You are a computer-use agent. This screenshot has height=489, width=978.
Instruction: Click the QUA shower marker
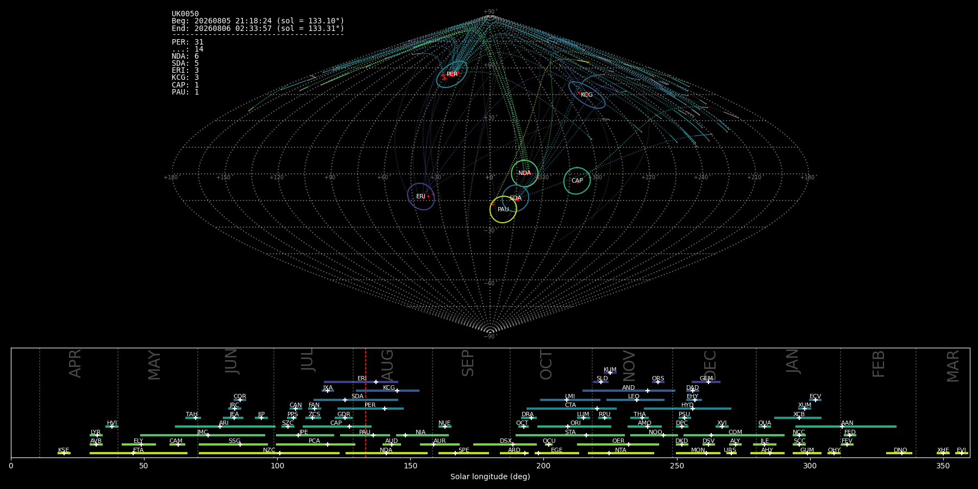coord(764,427)
